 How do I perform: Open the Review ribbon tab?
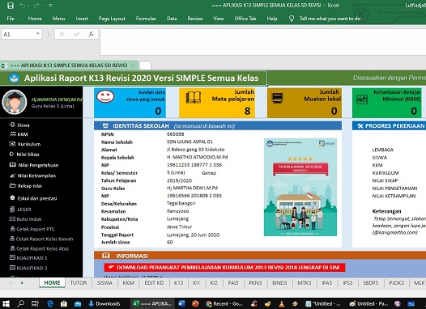coord(195,19)
